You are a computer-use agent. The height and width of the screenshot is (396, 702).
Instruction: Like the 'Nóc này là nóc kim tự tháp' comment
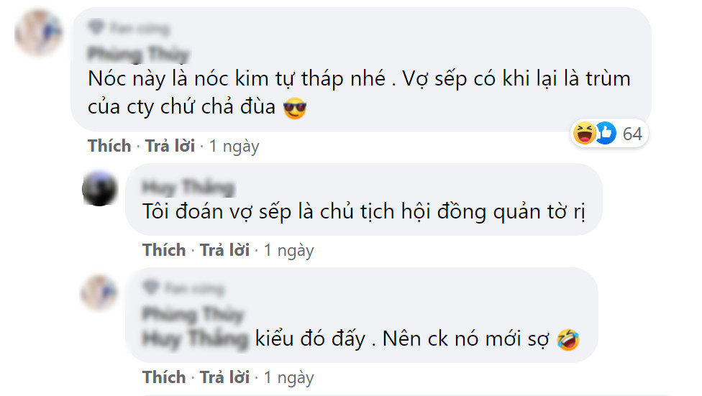coord(109,146)
